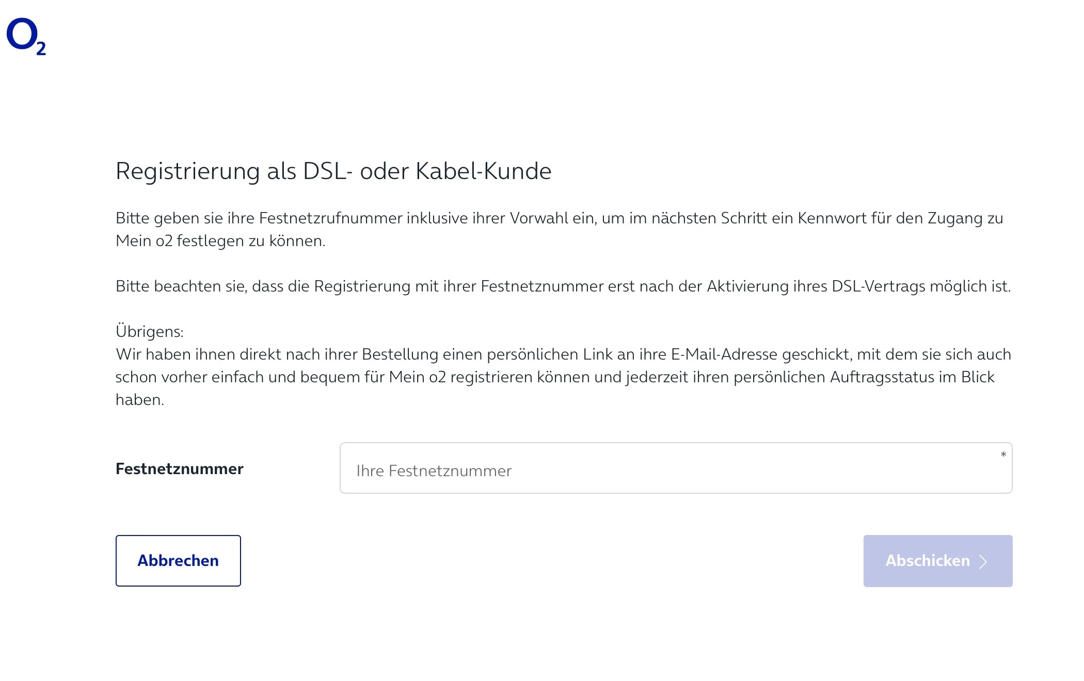
Task: Click the bold Festnetznummer field label
Action: click(179, 469)
